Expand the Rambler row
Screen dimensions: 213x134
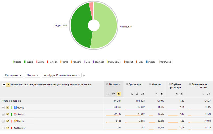(3, 128)
